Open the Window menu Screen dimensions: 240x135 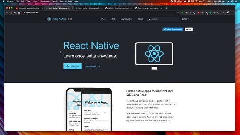[68, 1]
